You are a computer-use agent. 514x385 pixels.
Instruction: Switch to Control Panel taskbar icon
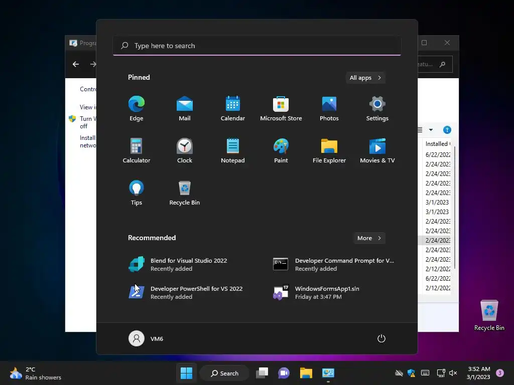pos(328,373)
